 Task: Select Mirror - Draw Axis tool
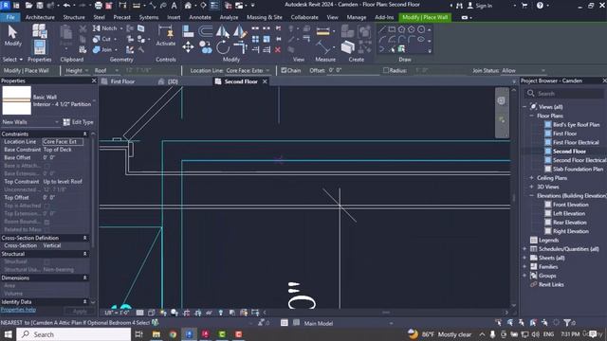[x=240, y=31]
